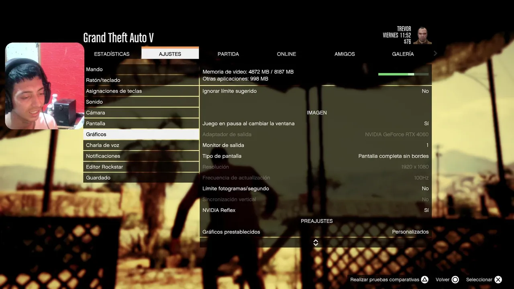
Task: Open the Guardado settings
Action: (x=141, y=178)
